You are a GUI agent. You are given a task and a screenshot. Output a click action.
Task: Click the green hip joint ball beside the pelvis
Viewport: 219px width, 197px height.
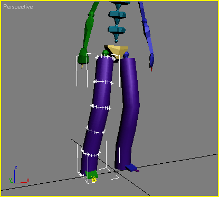coord(106,52)
